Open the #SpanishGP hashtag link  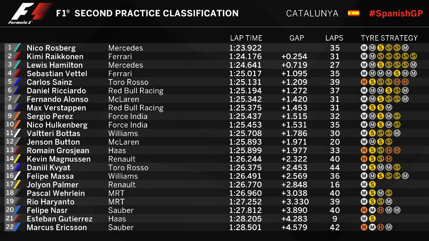[x=396, y=13]
